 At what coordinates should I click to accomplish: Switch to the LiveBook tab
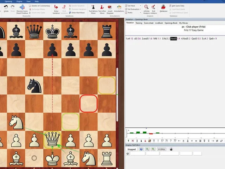pyautogui.click(x=159, y=23)
